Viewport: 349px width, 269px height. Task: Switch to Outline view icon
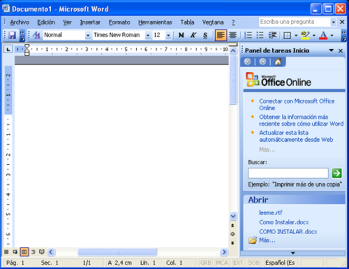coord(32,252)
